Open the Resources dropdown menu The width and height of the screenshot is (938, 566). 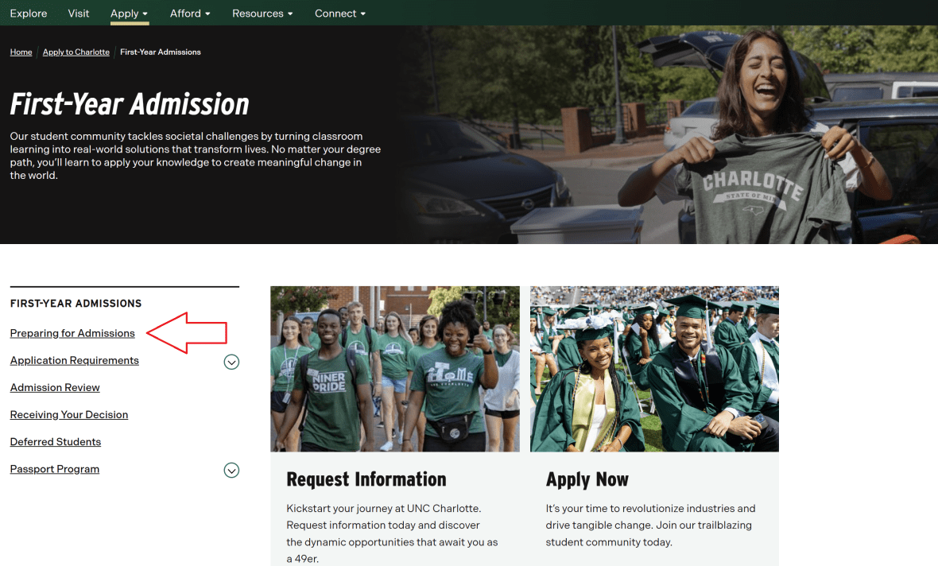[262, 14]
